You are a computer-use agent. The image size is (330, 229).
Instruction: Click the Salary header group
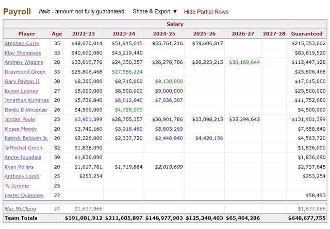[x=175, y=24]
